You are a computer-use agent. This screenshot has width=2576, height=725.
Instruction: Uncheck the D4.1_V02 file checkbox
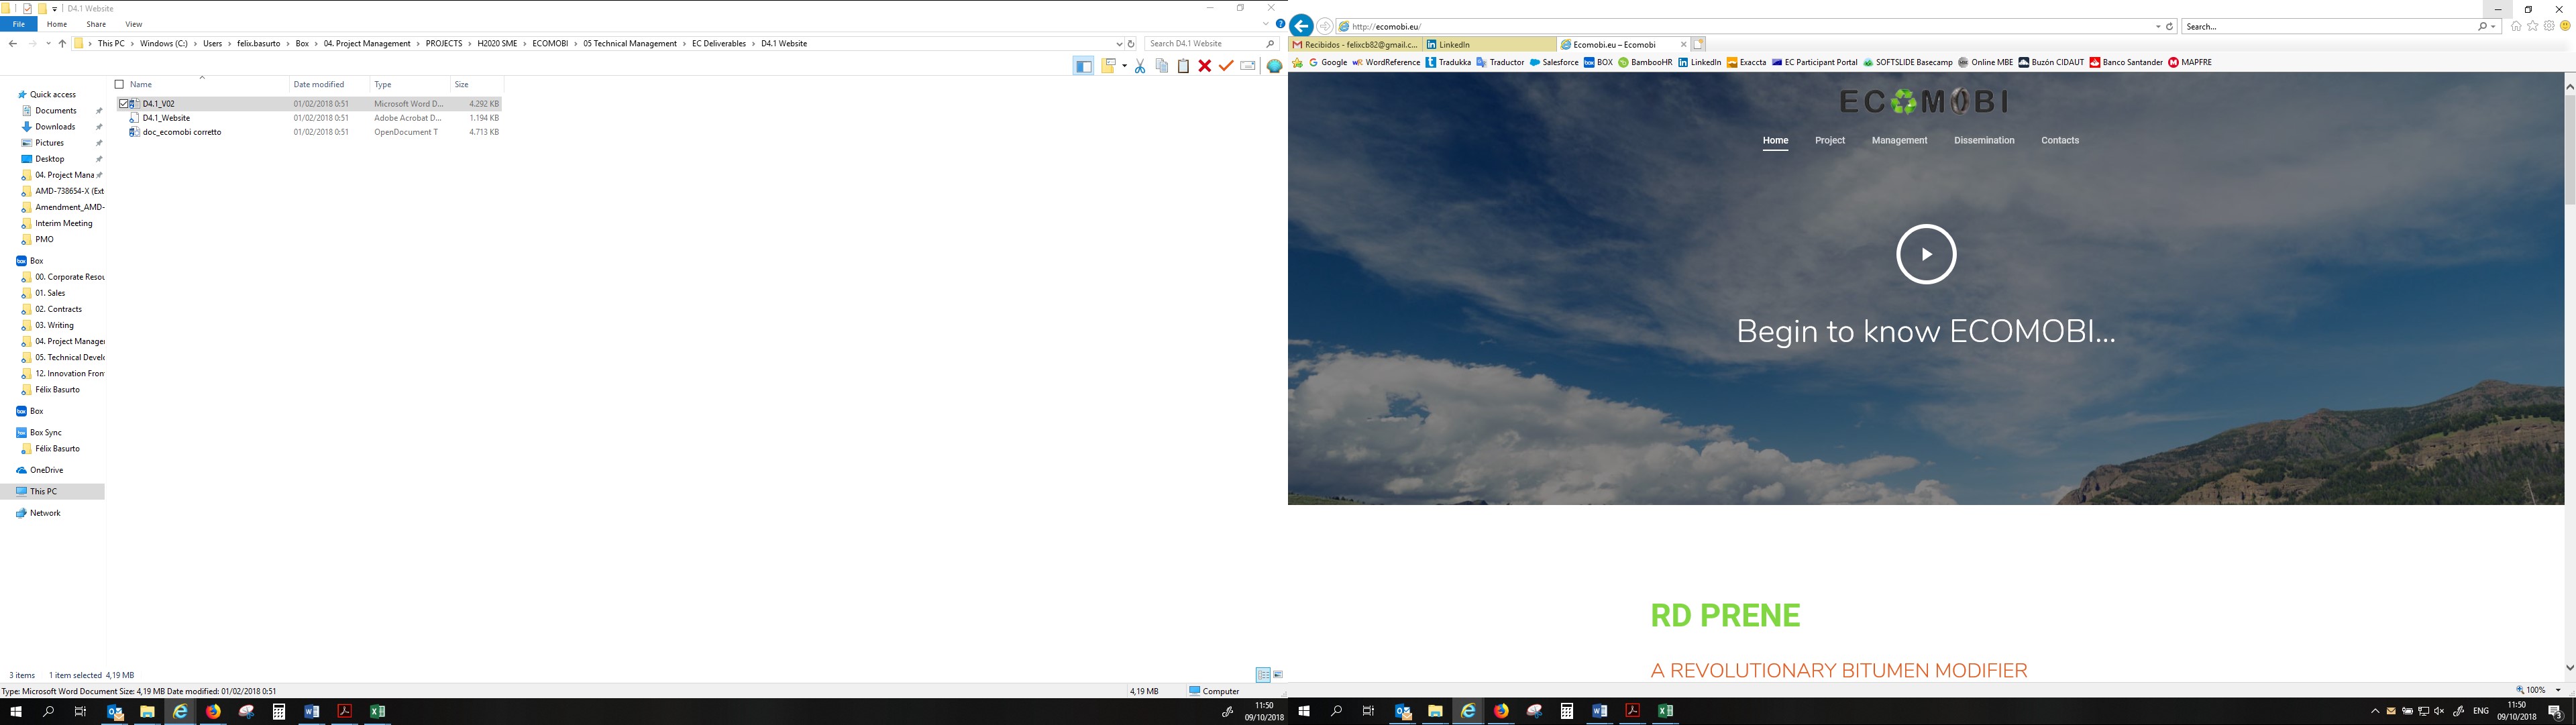[x=124, y=104]
